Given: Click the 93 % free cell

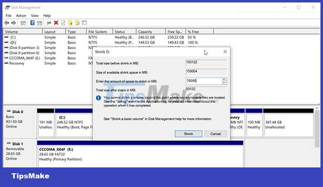Looking at the screenshot, I should tap(191, 37).
